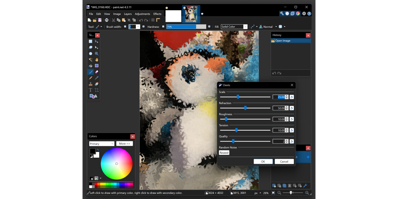Open Layer Properties wrench icon
Image resolution: width=398 pixels, height=199 pixels.
click(305, 186)
